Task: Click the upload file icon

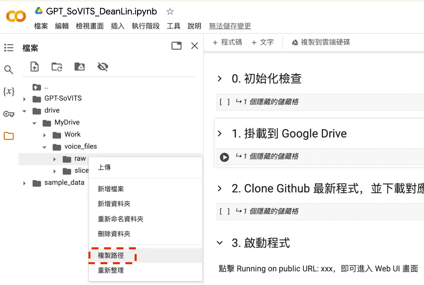Action: point(35,67)
